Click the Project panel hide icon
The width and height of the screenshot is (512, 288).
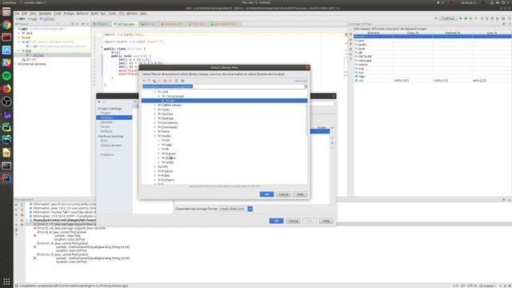pyautogui.click(x=88, y=24)
